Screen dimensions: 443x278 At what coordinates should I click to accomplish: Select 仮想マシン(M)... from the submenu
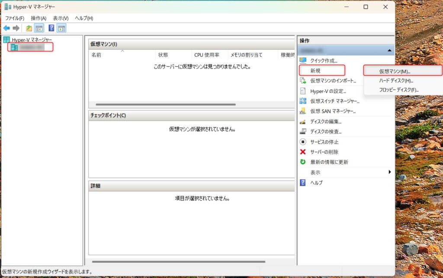coord(395,71)
